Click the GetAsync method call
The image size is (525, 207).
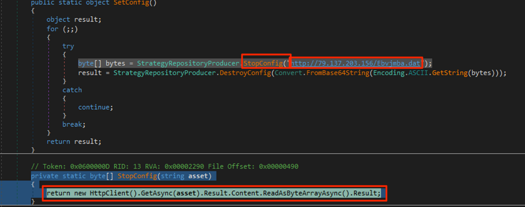157,193
